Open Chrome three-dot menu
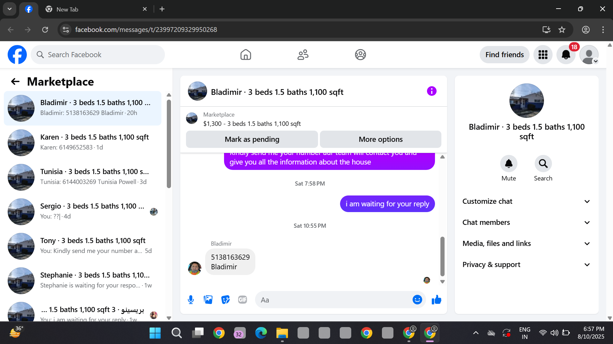 click(603, 30)
